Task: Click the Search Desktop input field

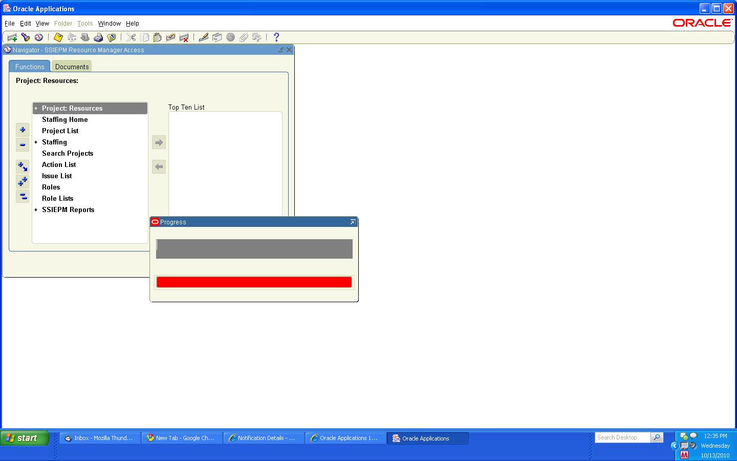Action: point(622,437)
